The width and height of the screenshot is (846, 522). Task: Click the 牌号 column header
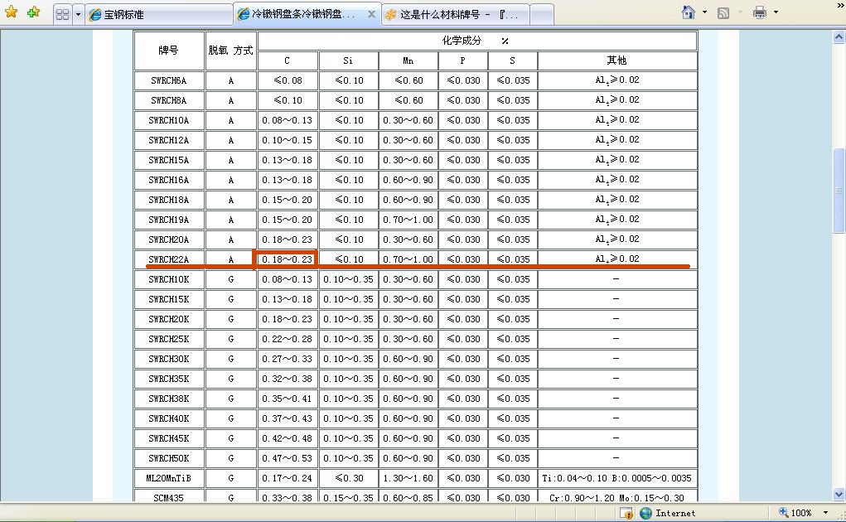(169, 51)
